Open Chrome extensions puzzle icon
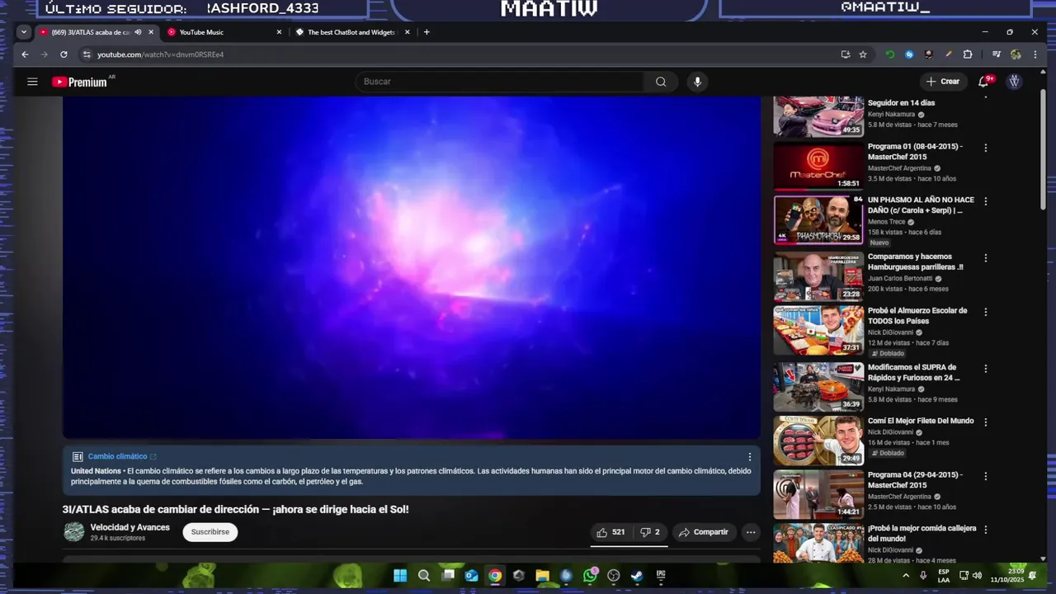The image size is (1056, 594). (968, 54)
